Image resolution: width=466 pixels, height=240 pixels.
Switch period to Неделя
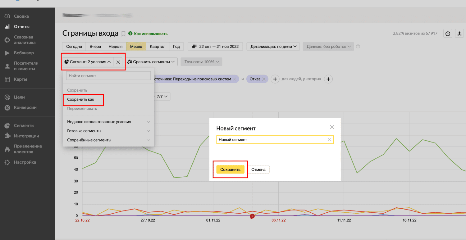coord(115,47)
